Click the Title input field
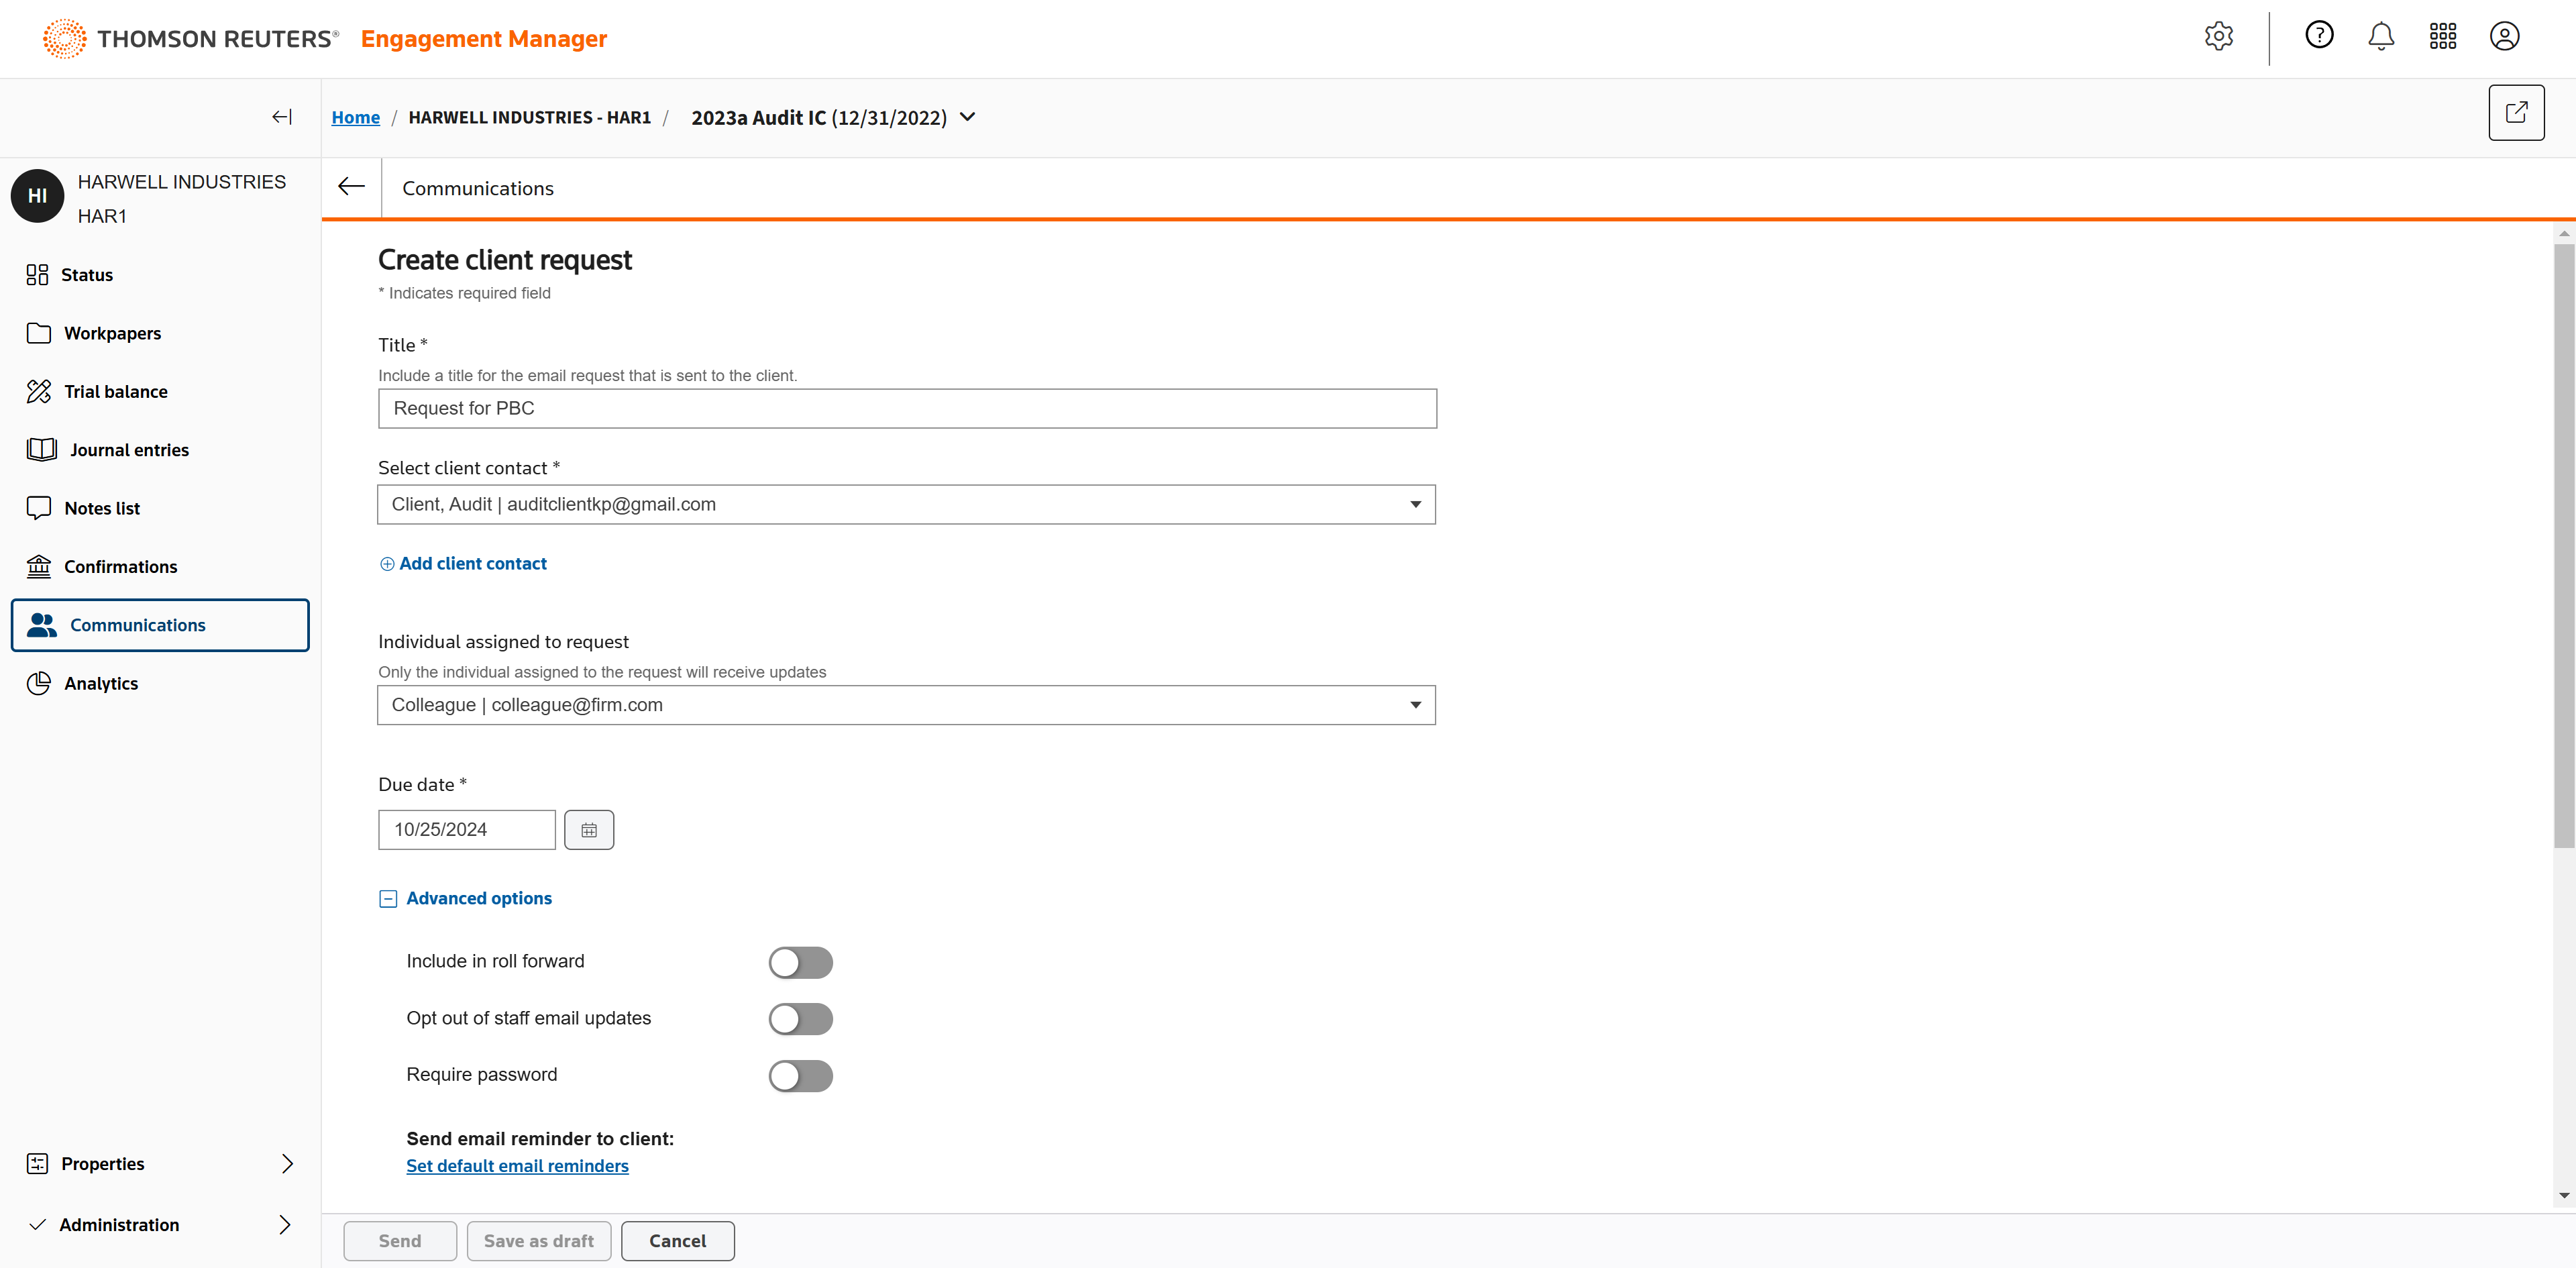This screenshot has height=1268, width=2576. point(906,409)
